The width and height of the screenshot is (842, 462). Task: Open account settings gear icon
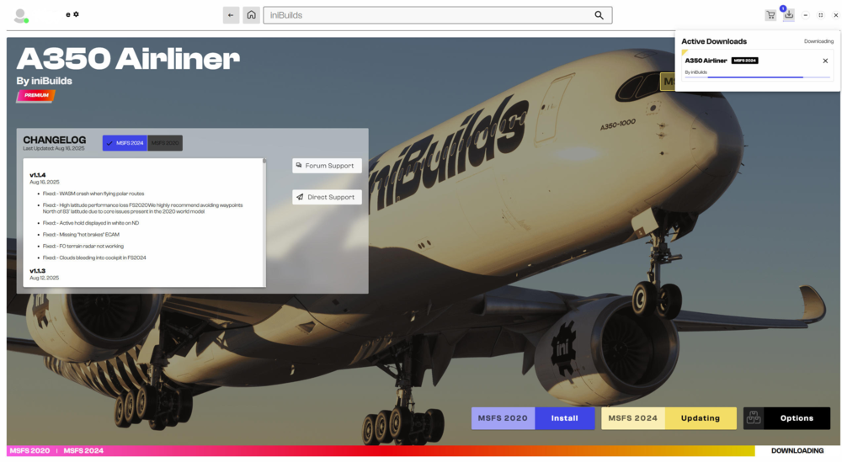pos(76,14)
